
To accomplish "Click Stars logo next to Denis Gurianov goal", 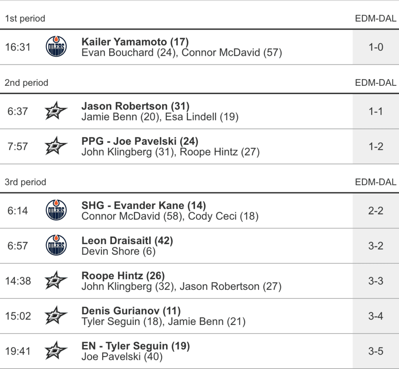I will tap(56, 316).
